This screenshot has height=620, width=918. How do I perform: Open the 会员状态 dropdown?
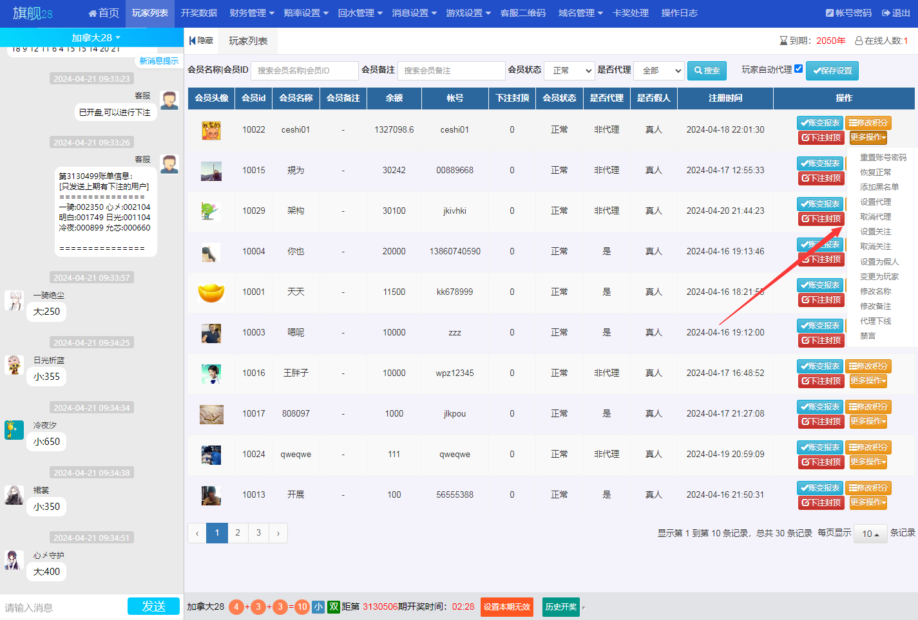click(x=569, y=70)
